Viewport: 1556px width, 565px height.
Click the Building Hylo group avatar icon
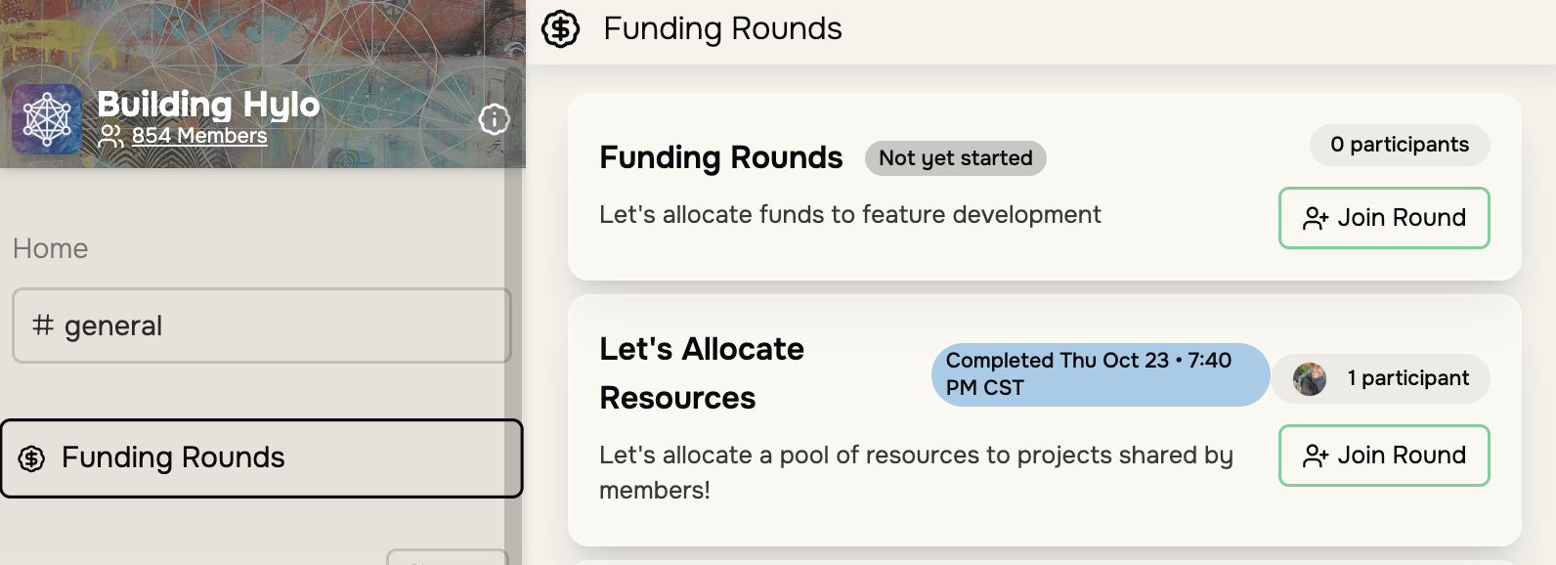(x=47, y=119)
